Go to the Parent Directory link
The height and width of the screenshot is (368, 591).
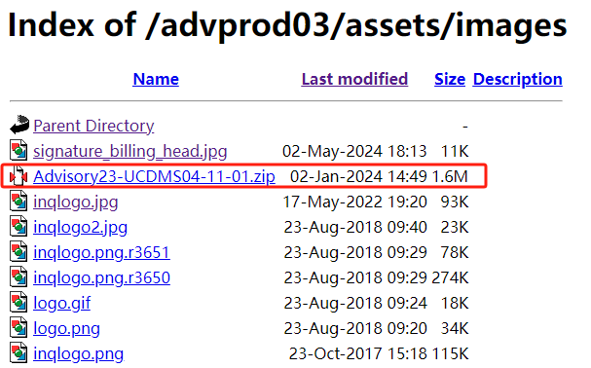pyautogui.click(x=93, y=126)
